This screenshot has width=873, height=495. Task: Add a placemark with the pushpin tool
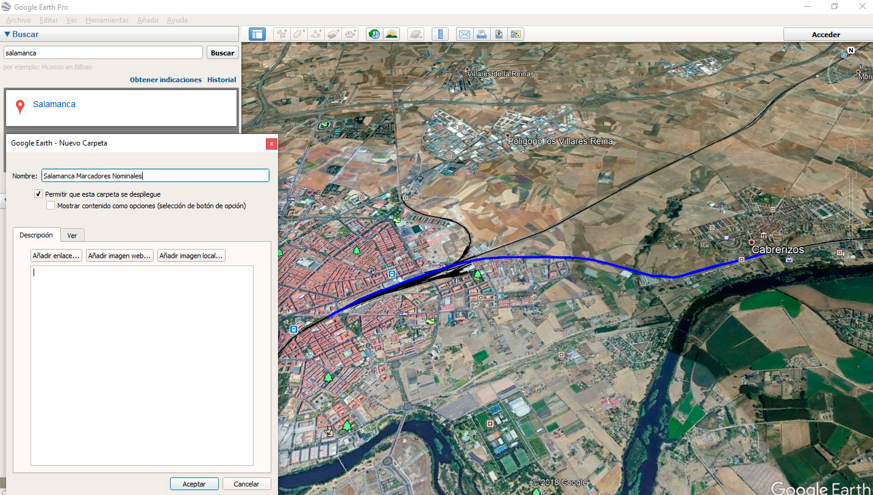pos(281,34)
